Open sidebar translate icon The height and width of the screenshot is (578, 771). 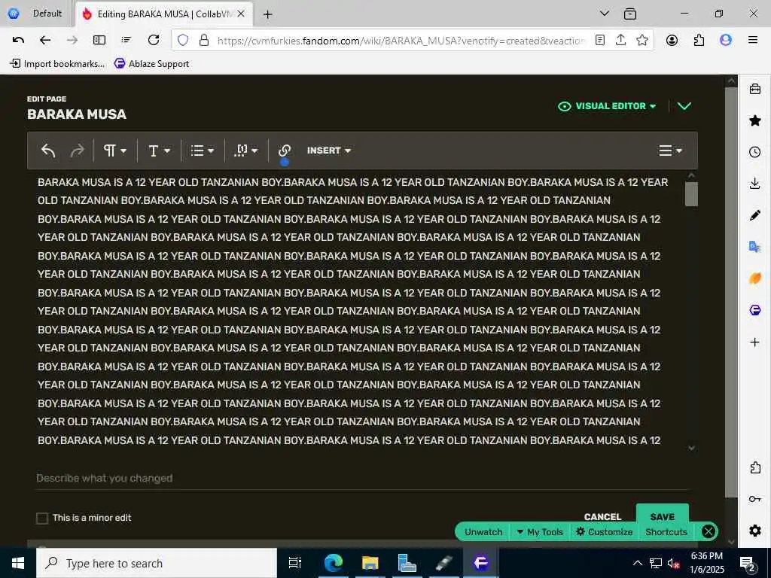pos(754,247)
